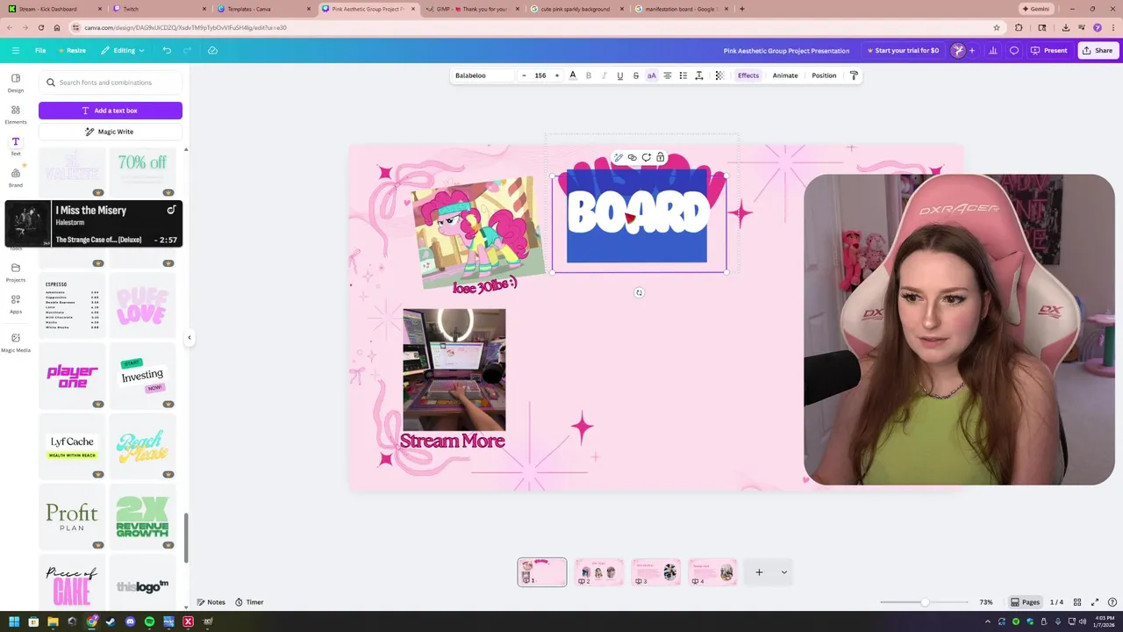Click the cloud save status icon
Screen dimensions: 1123x632
(212, 50)
